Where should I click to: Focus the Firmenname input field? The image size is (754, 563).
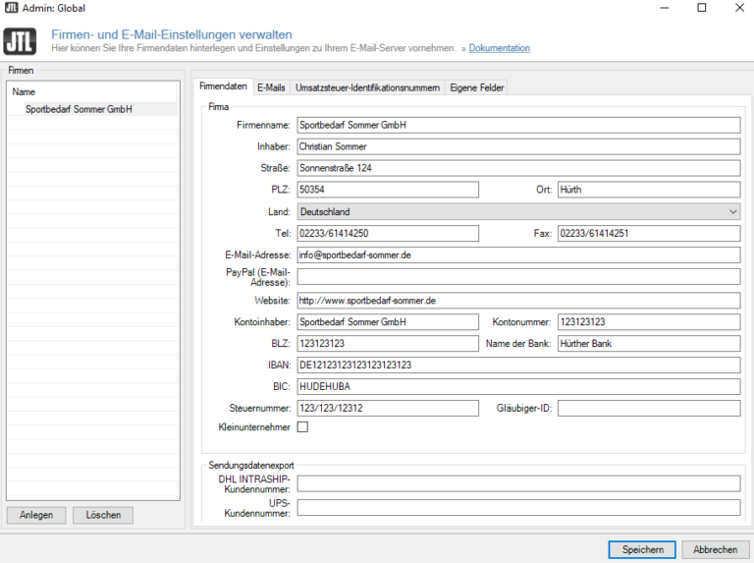coord(517,126)
